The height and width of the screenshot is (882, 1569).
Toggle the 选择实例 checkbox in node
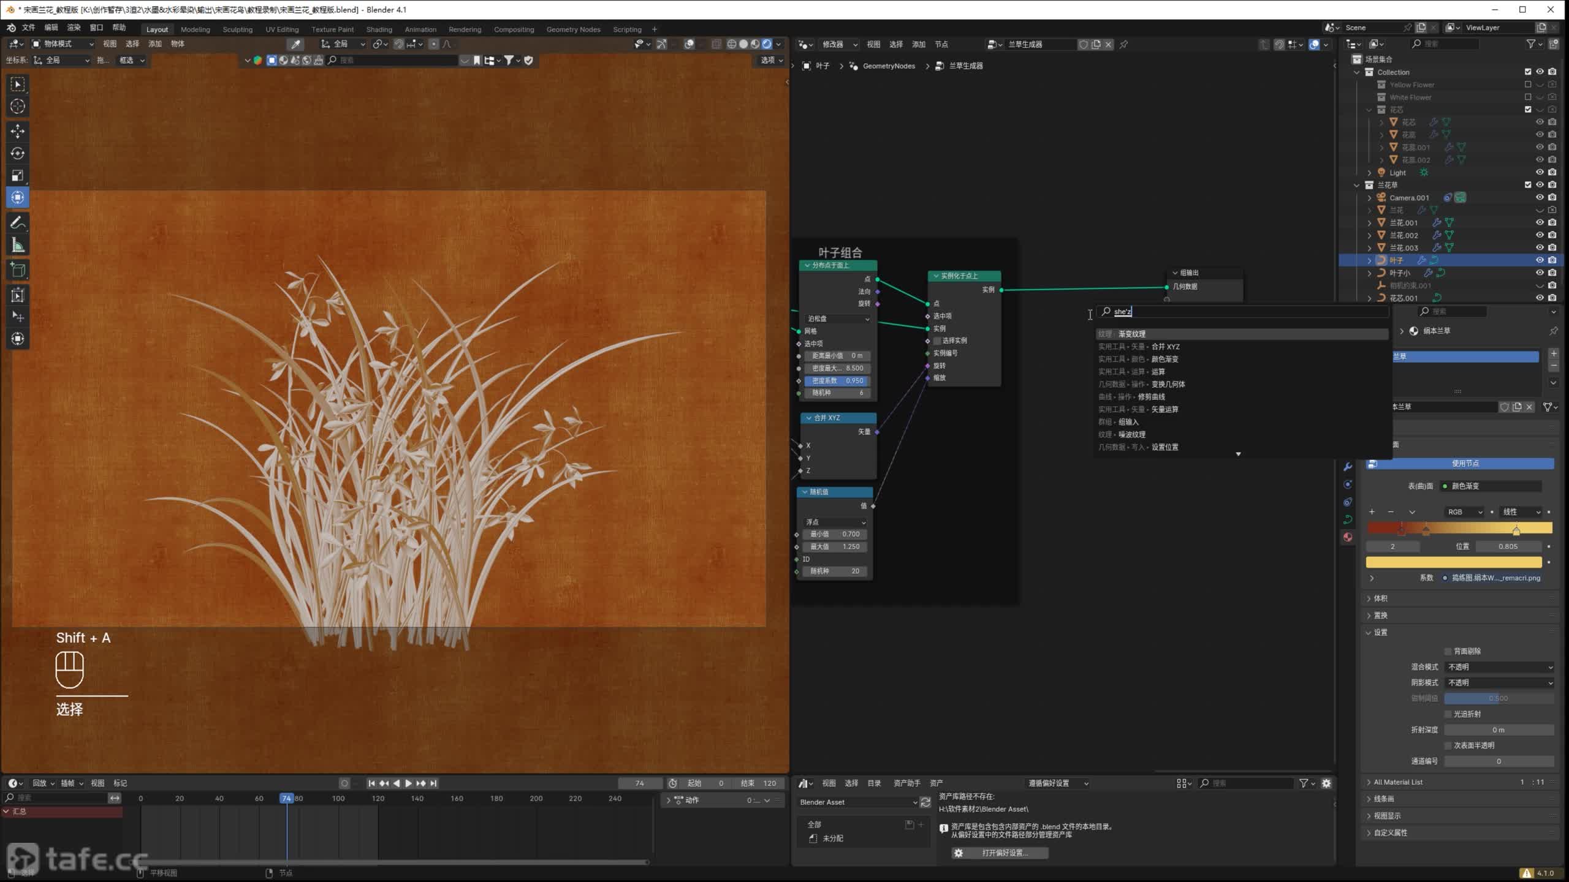point(937,341)
